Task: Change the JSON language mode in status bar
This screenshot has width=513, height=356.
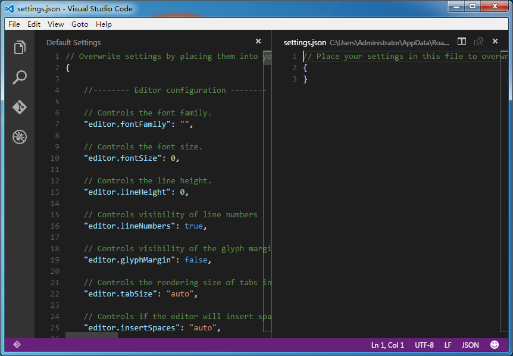Action: (470, 345)
